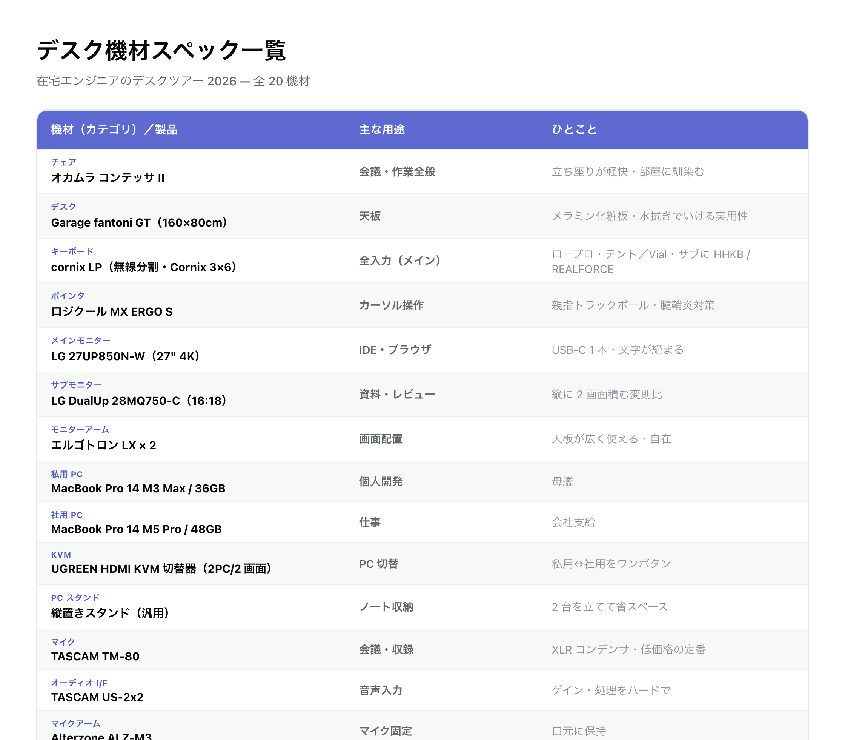
Task: Click the マイクアーム category label
Action: point(75,723)
